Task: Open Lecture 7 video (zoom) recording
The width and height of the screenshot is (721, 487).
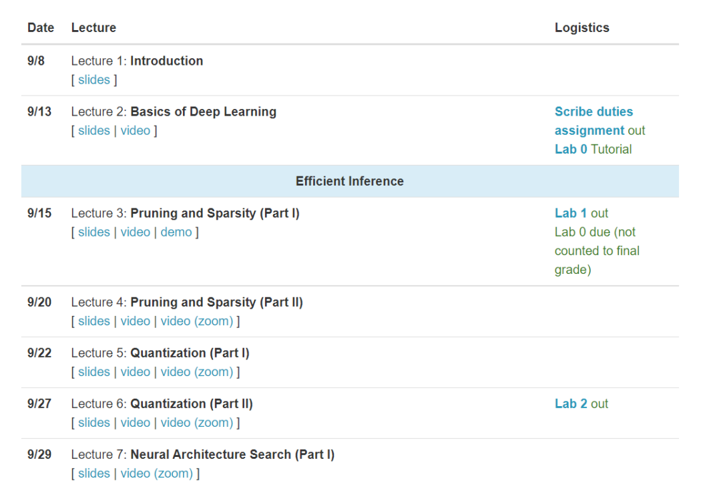Action: (x=156, y=473)
